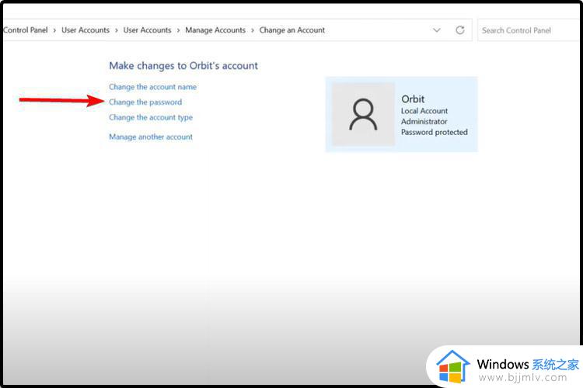
Task: Click the 'Password protected' text
Action: tap(435, 132)
